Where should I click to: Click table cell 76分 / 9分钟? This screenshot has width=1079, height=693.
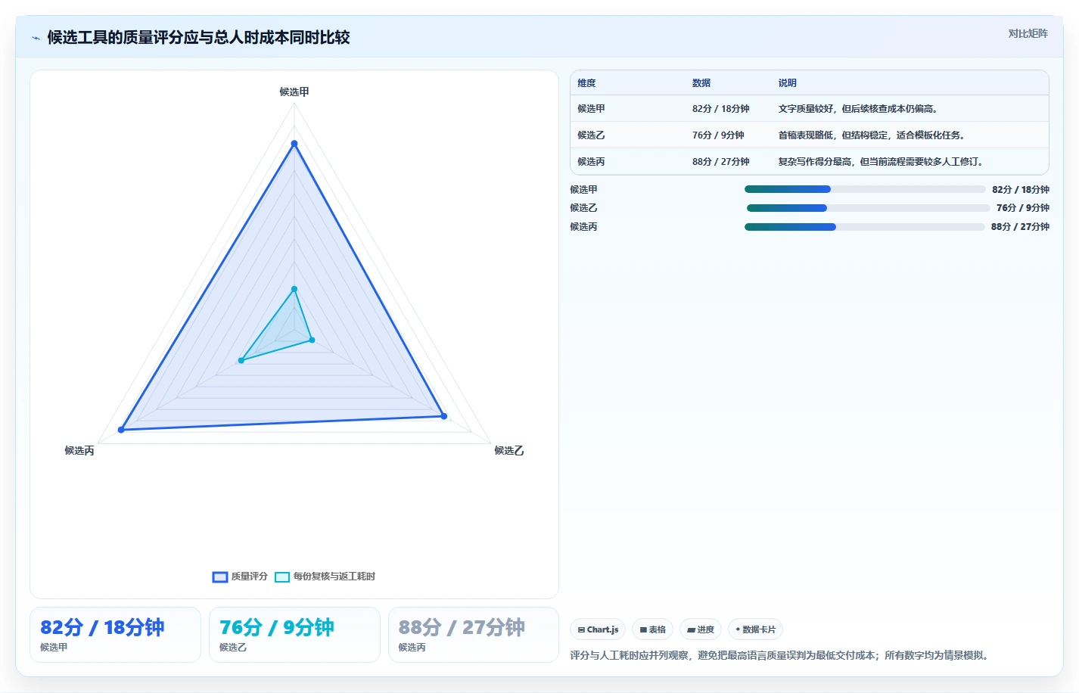718,135
